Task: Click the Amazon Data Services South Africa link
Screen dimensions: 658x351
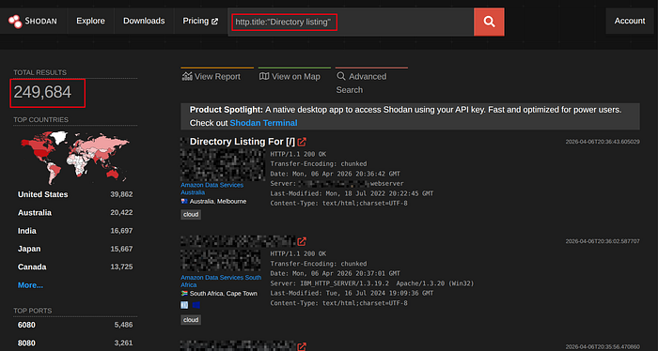Action: tap(221, 281)
